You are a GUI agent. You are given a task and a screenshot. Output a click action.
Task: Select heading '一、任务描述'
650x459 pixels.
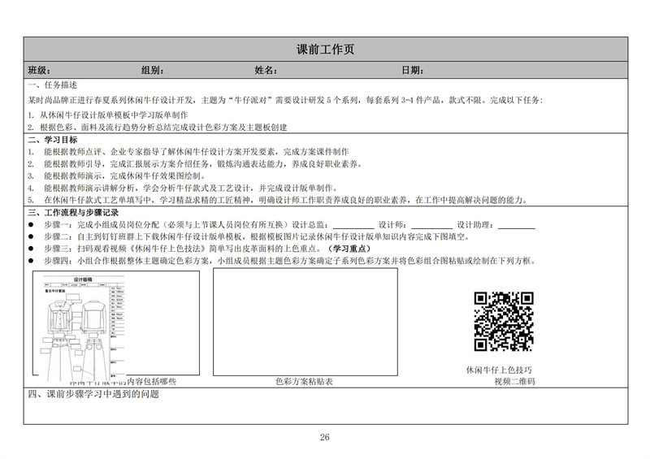[x=52, y=85]
